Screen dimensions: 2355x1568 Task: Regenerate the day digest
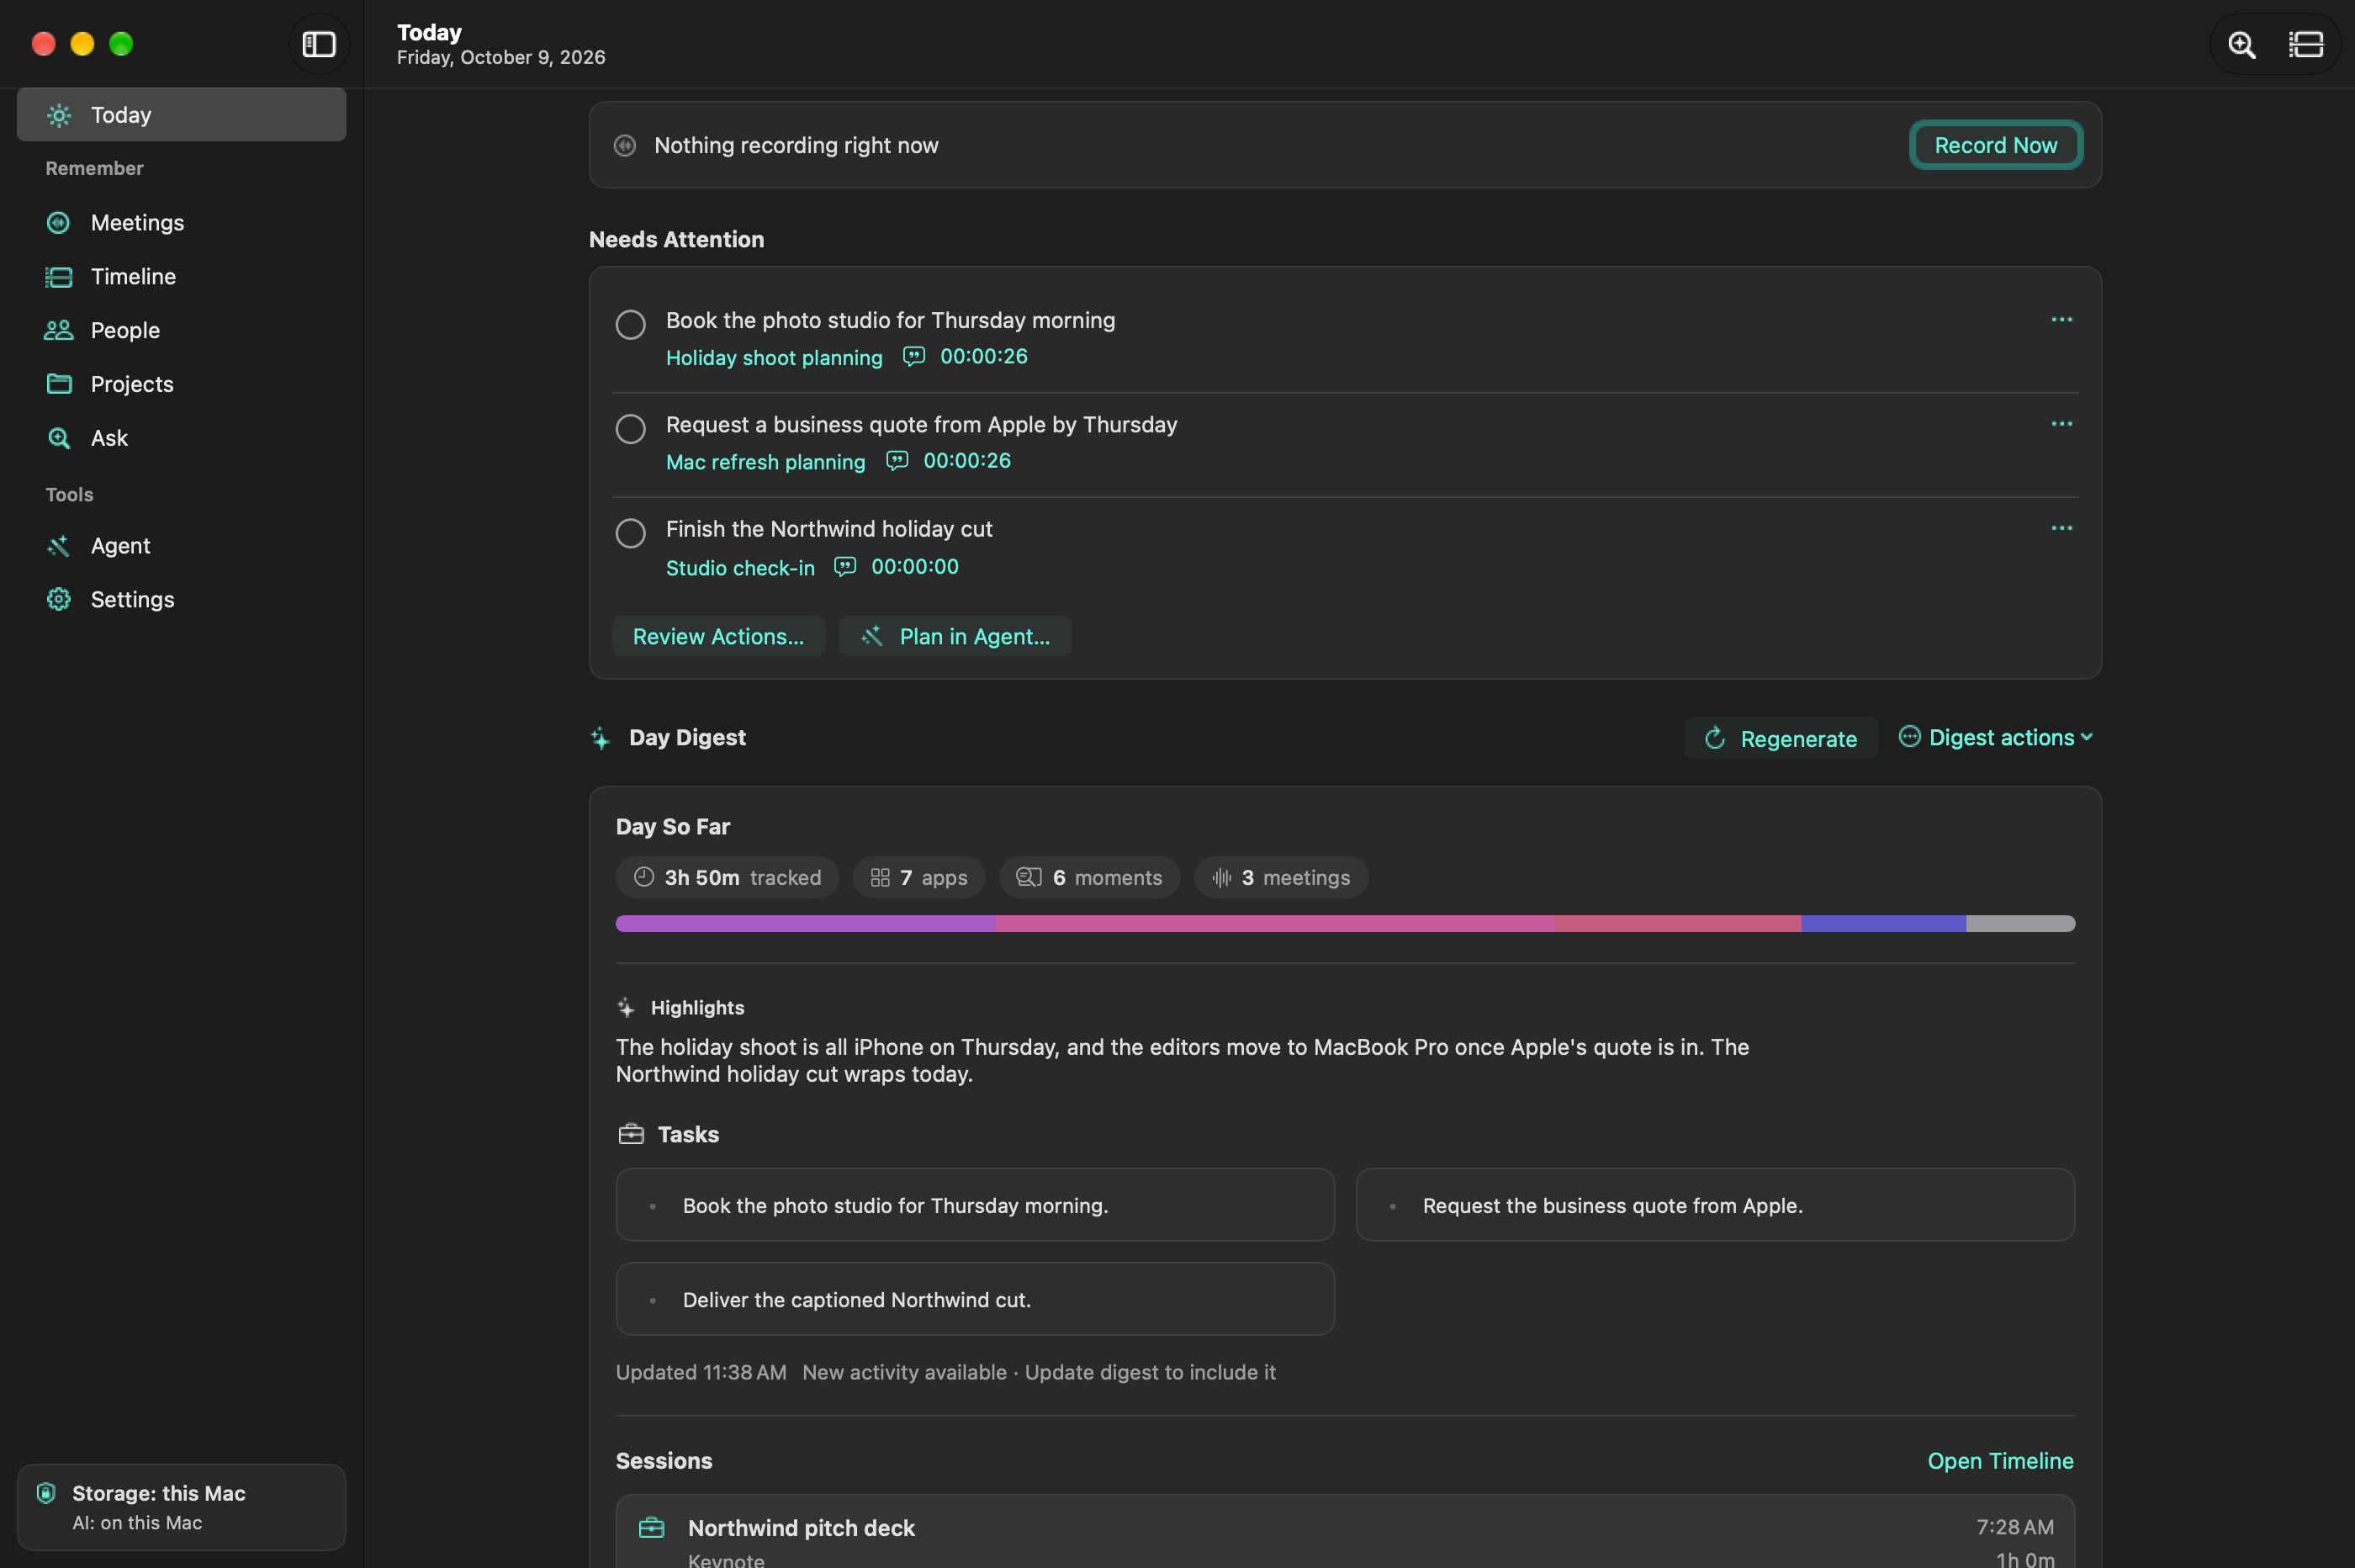(1781, 738)
